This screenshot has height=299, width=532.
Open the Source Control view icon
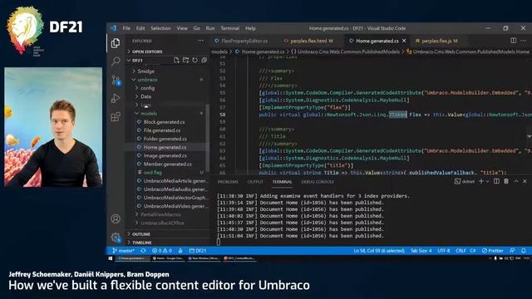(x=116, y=80)
